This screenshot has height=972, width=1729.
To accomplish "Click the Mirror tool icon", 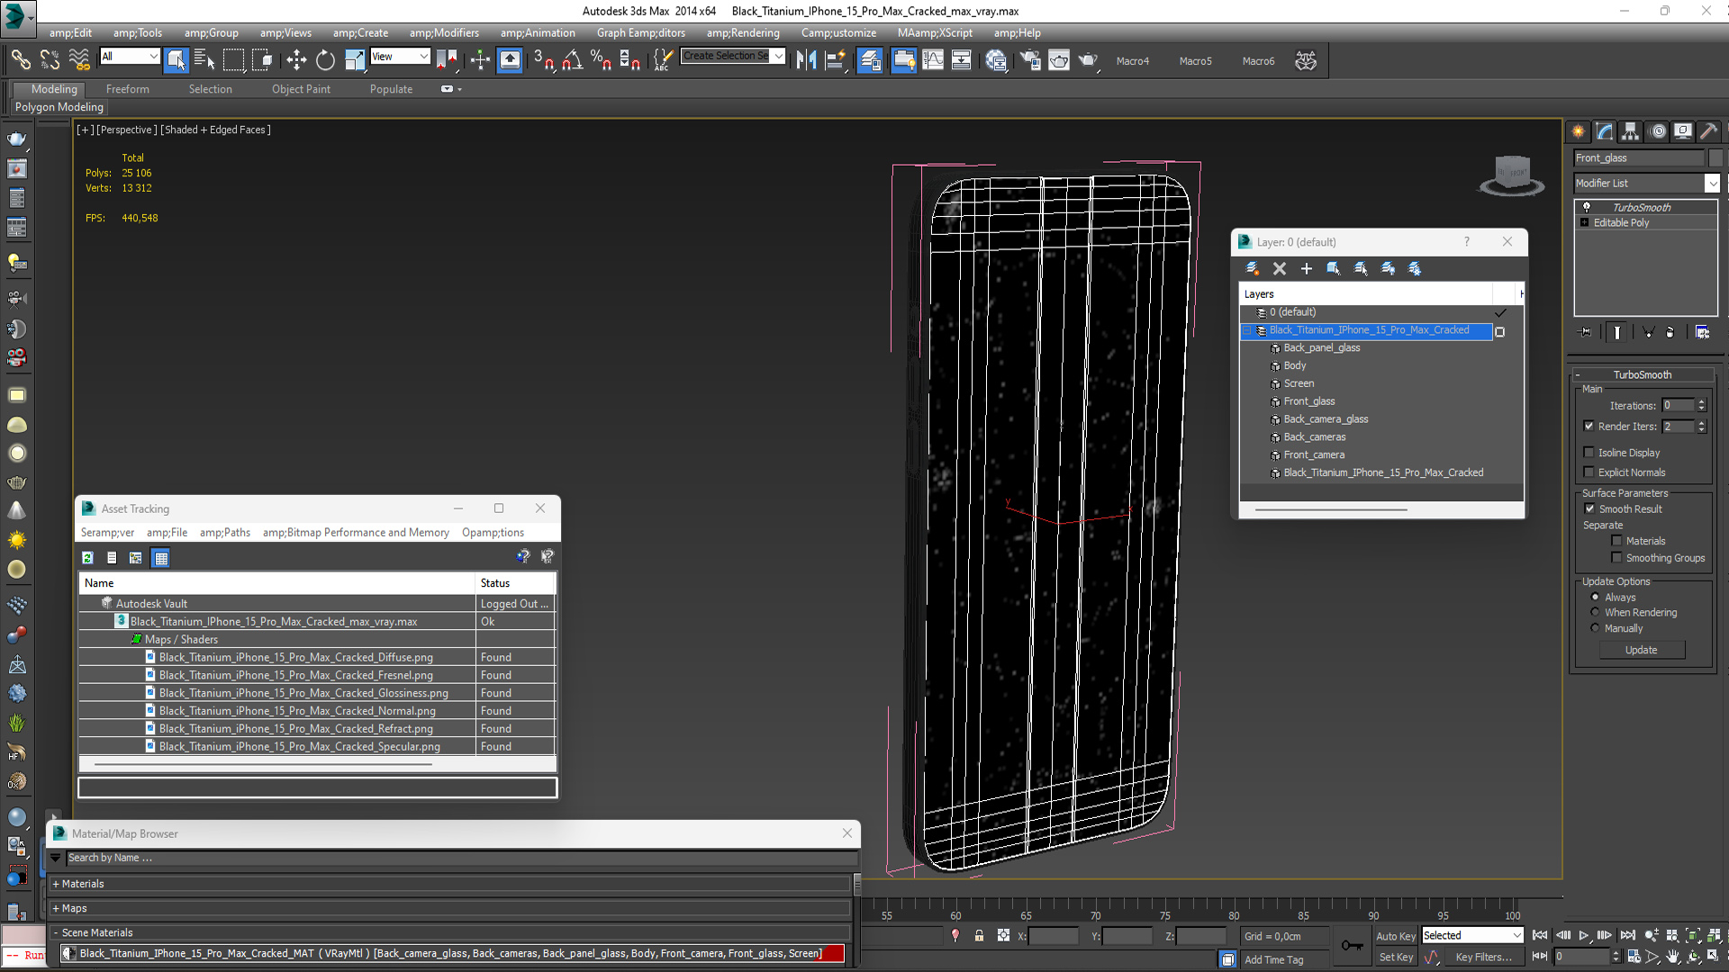I will tap(806, 60).
